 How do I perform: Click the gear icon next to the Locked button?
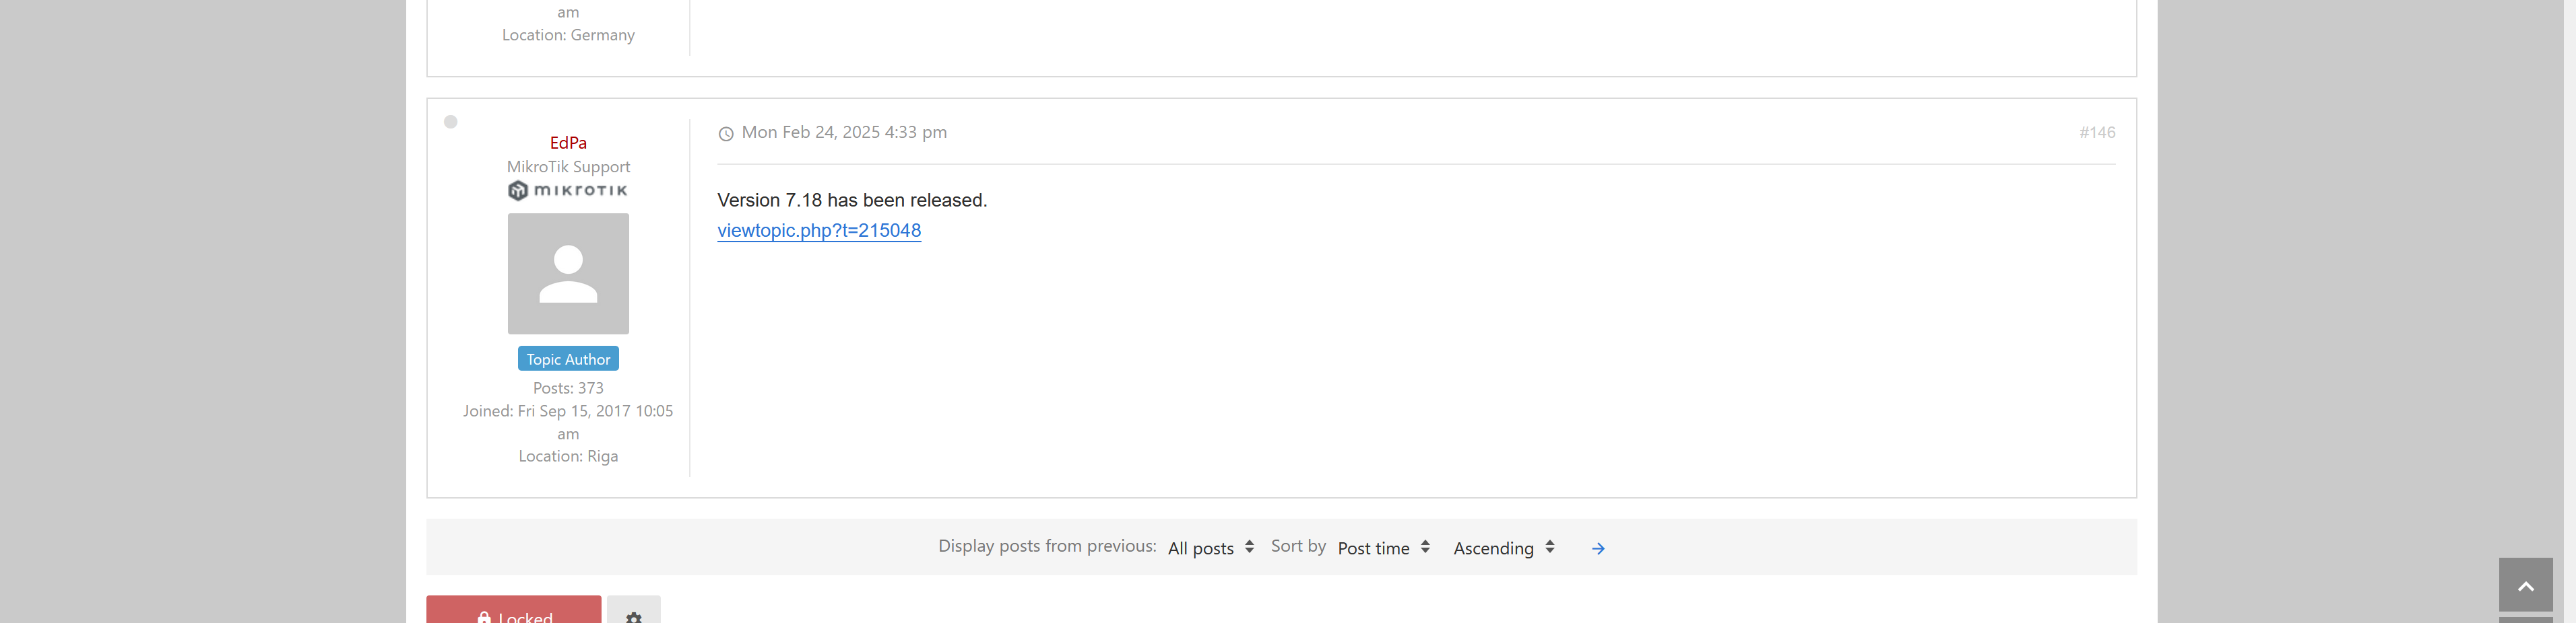coord(634,617)
